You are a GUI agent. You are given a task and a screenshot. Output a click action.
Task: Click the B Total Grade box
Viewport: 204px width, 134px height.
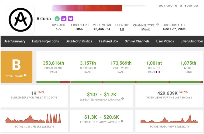point(17,67)
